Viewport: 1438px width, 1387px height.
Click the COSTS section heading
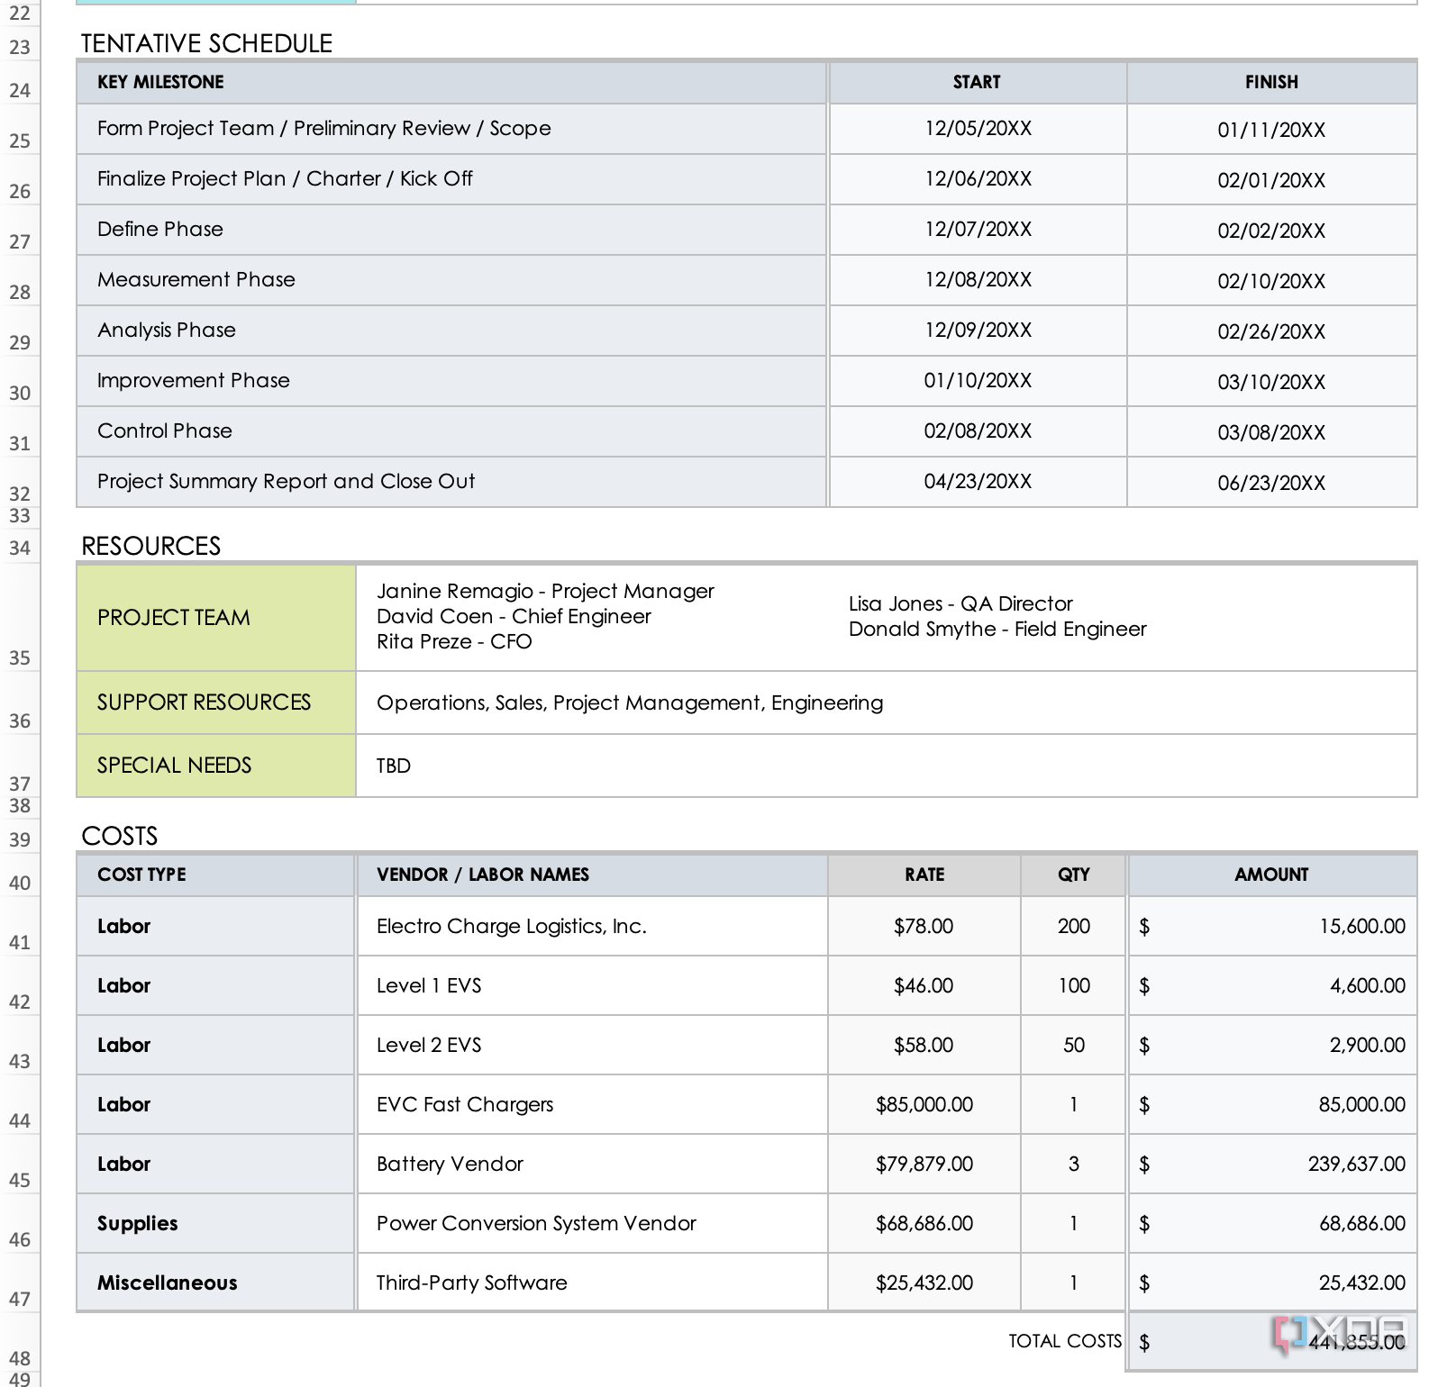120,836
